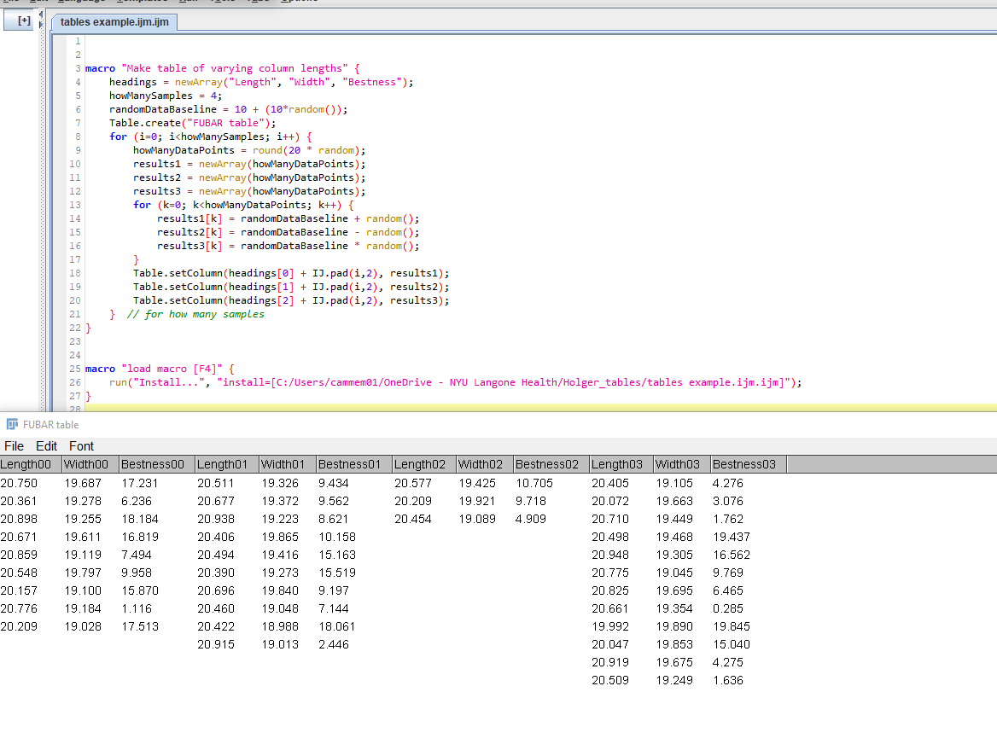Screen dimensions: 997x756
Task: Click the table cell showing 10.705
Action: [x=534, y=483]
